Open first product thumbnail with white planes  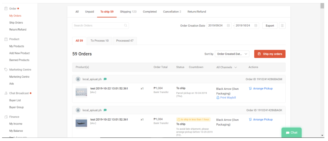coord(81,92)
